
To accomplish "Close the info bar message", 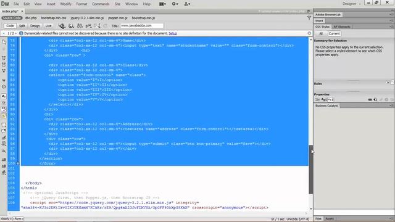I will pos(309,33).
